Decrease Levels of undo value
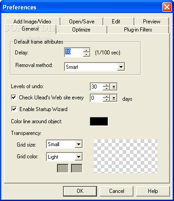 click(106, 89)
